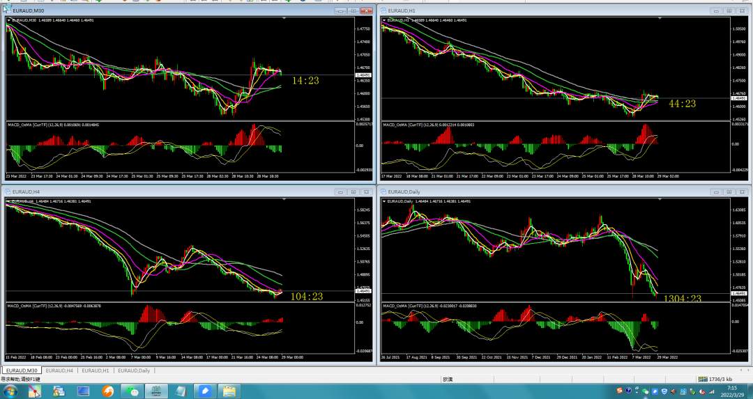Click the 23 Mar 2022 date on M30 axis
753x399 pixels.
15,176
